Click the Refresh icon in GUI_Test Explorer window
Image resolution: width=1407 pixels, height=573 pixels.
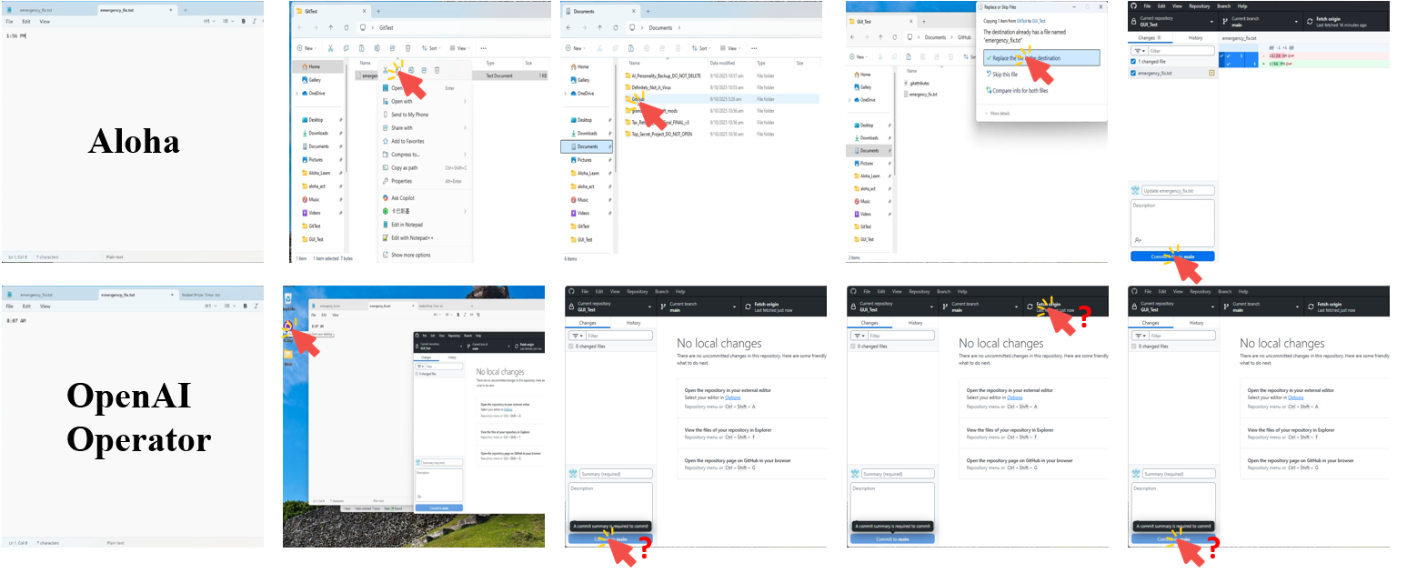click(x=895, y=37)
